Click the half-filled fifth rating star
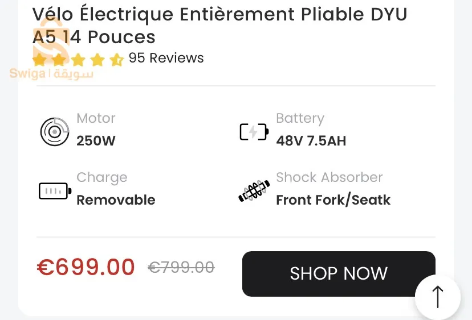Screen dimensions: 472x320 pyautogui.click(x=116, y=60)
